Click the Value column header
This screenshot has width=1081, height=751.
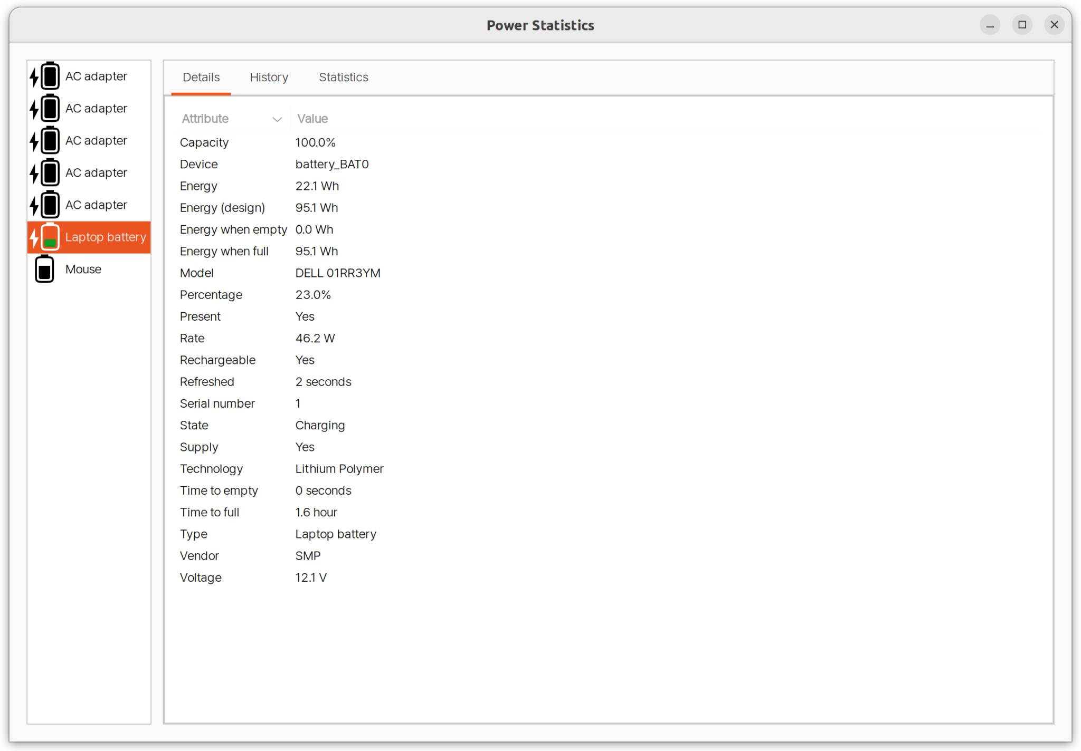[312, 119]
